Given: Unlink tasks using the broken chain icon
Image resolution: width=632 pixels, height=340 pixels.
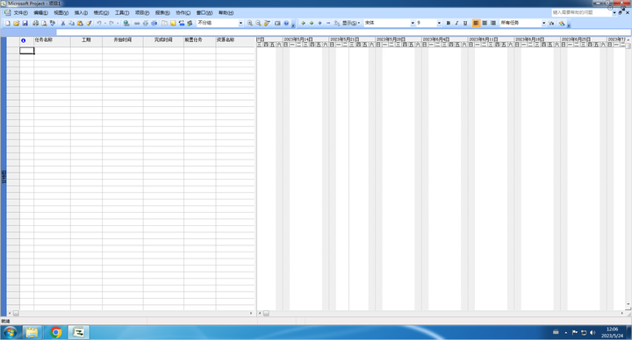Looking at the screenshot, I should [x=146, y=24].
